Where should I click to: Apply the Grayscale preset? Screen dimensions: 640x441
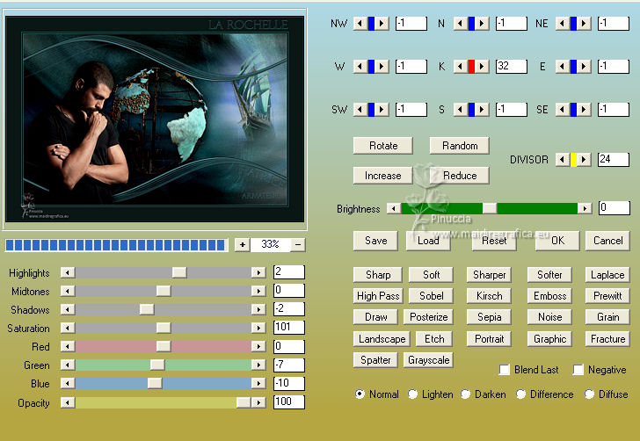click(428, 360)
